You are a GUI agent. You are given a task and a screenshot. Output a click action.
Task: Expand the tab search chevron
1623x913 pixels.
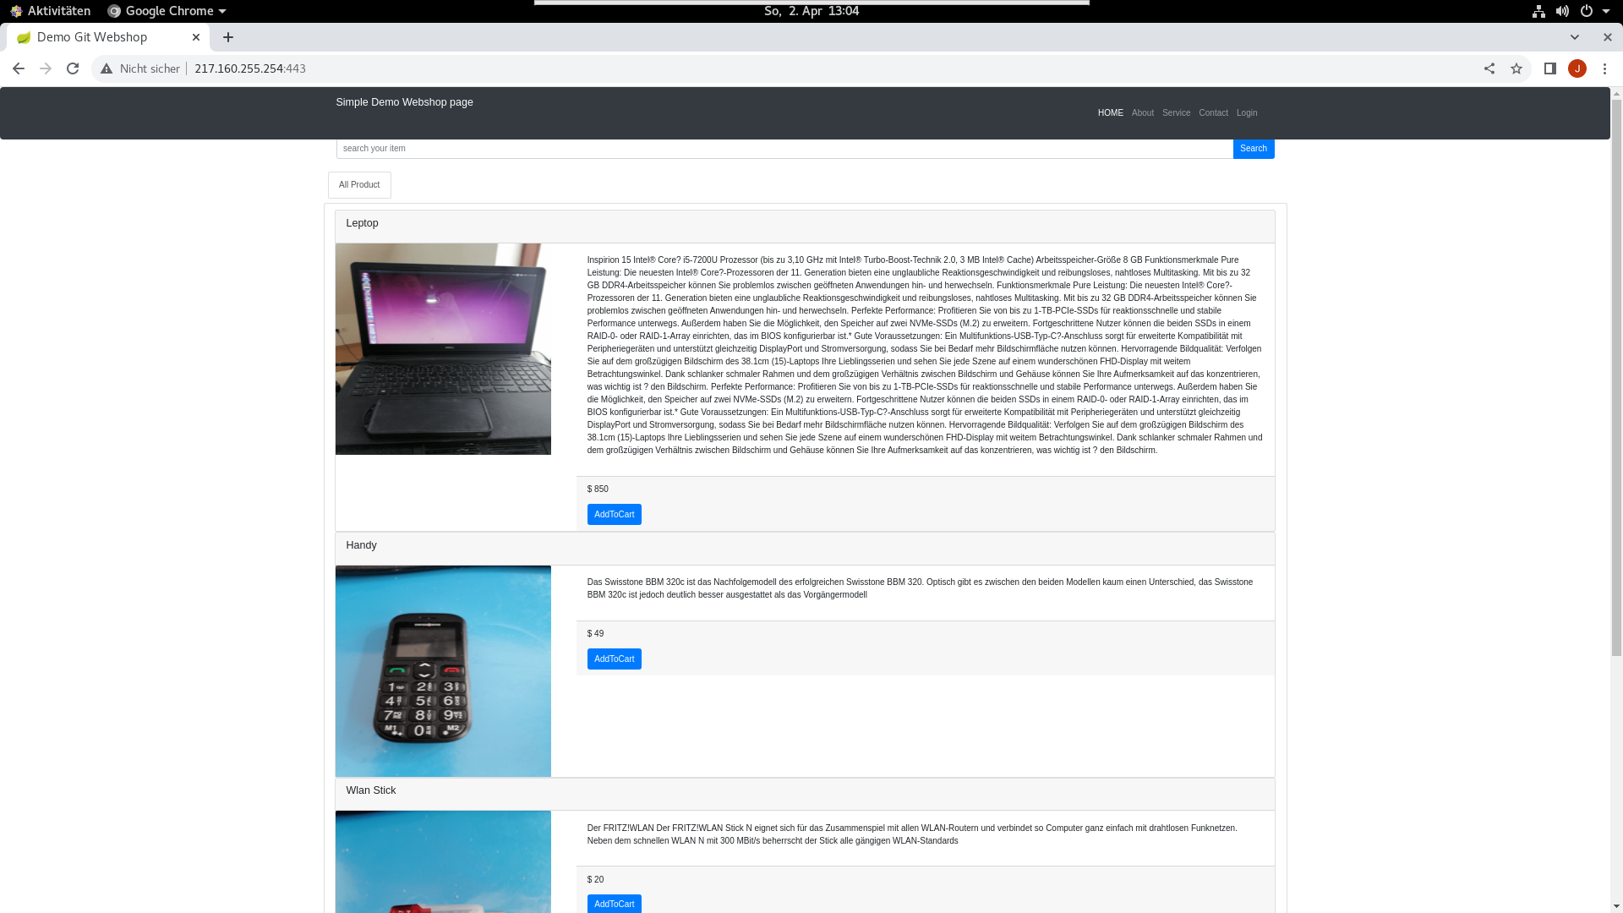tap(1575, 37)
